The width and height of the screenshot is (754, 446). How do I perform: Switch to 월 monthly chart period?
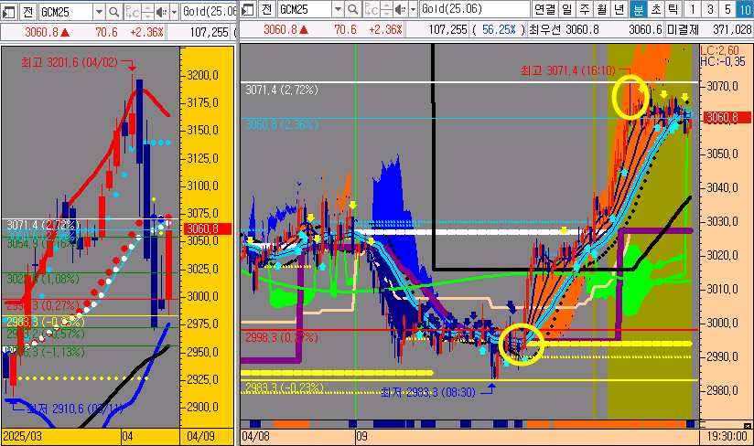coord(602,9)
